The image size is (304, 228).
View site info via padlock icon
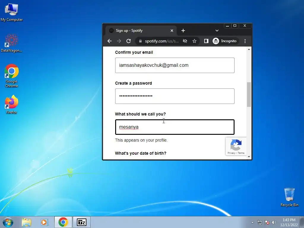140,41
